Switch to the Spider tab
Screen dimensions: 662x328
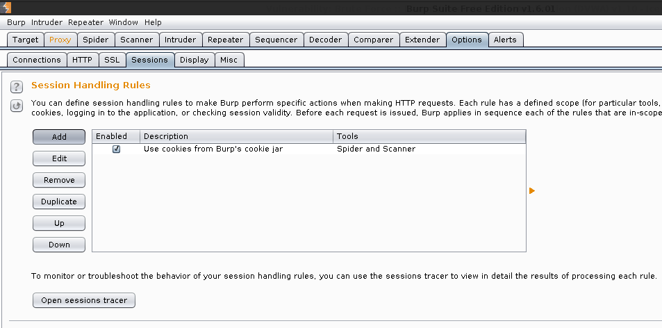(x=96, y=40)
